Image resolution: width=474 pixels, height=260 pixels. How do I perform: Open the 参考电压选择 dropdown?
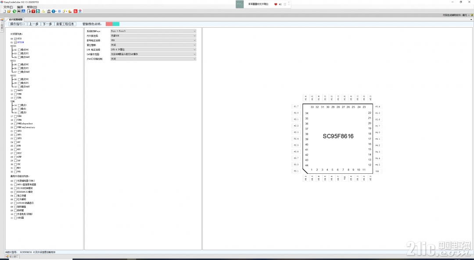click(x=153, y=40)
